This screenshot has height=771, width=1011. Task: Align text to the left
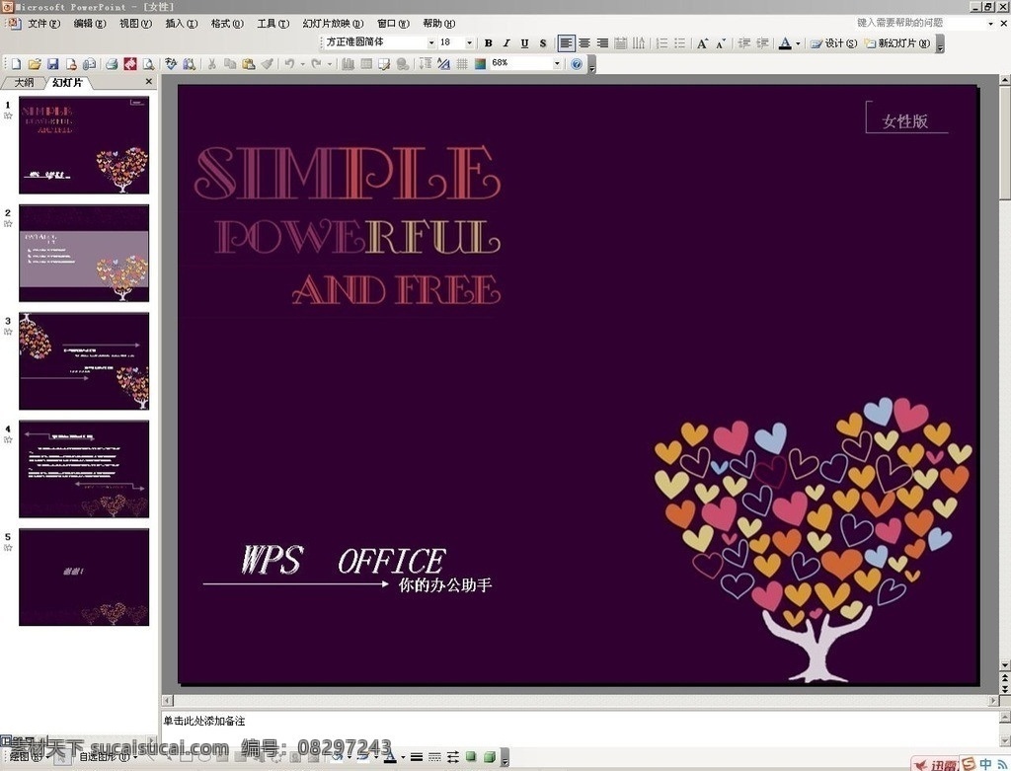pyautogui.click(x=566, y=43)
